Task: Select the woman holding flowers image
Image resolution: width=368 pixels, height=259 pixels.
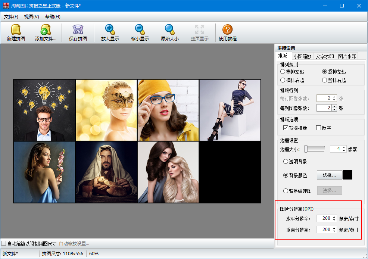Action: point(44,172)
